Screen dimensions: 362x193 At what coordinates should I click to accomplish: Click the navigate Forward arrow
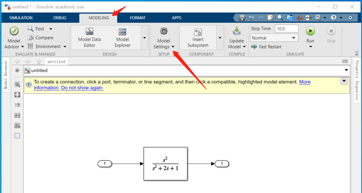(28, 61)
